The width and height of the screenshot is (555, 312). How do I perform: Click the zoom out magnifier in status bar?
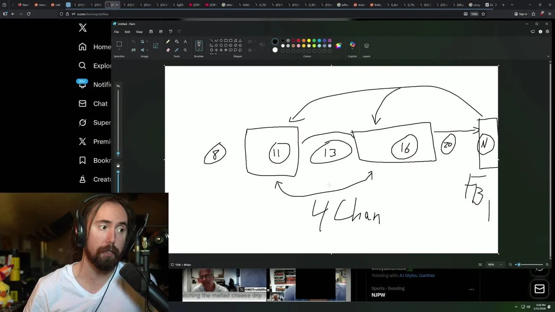tap(510, 264)
